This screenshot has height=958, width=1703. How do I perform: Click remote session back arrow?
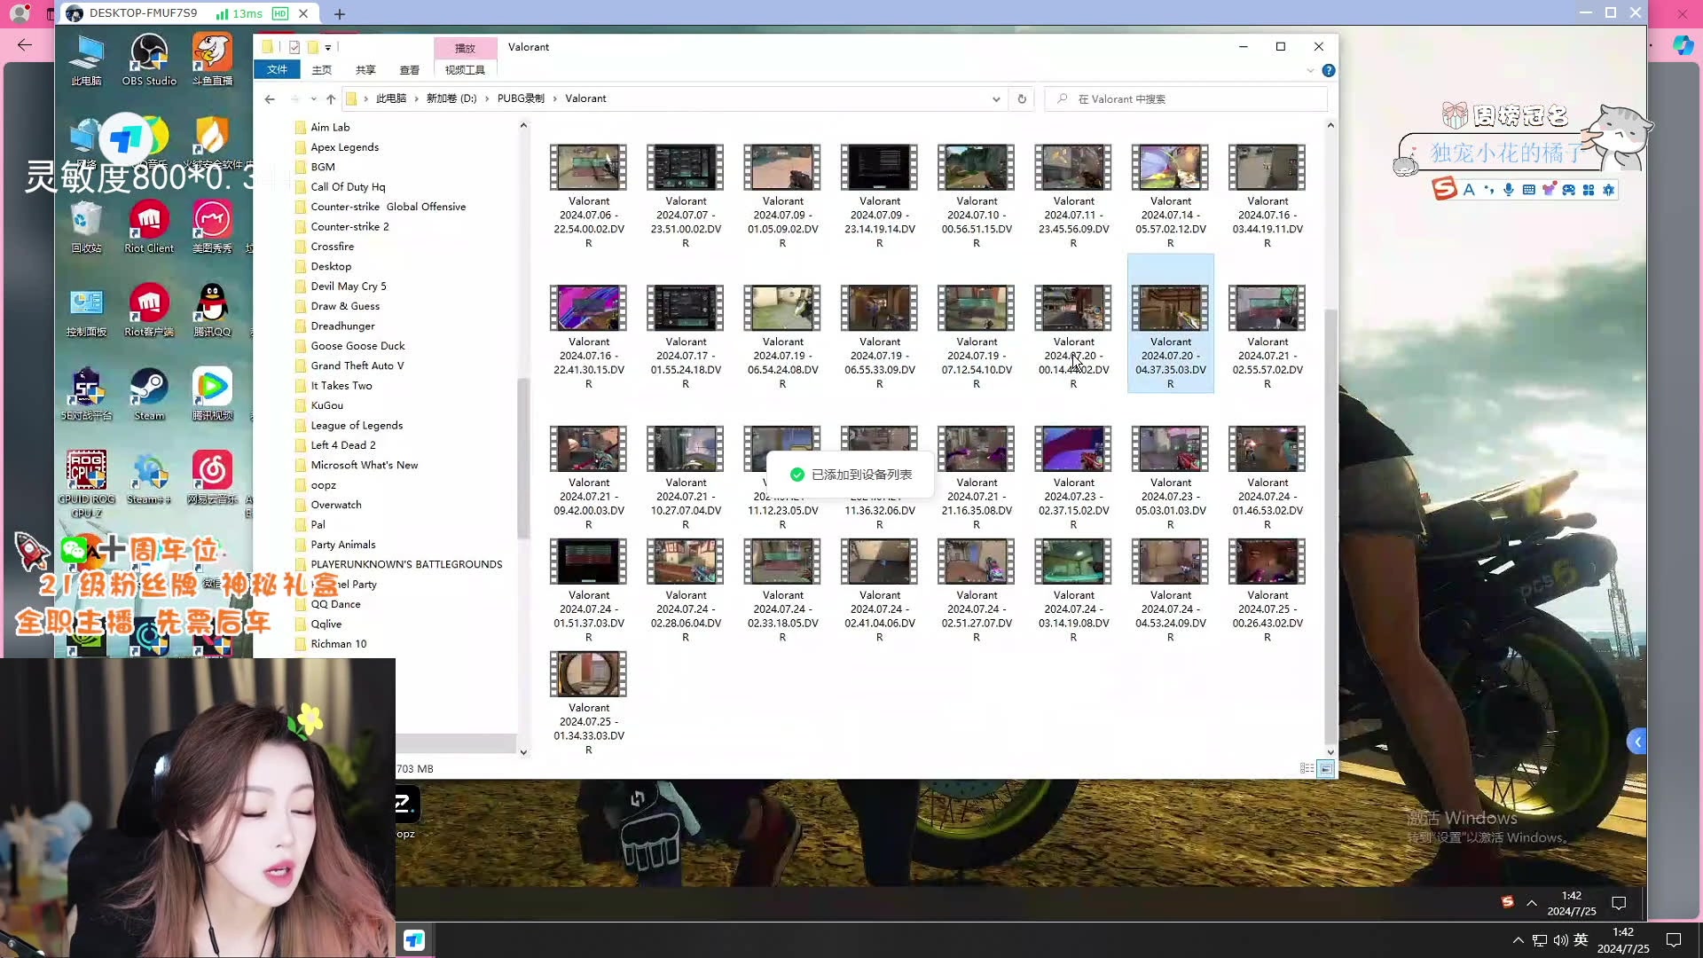tap(25, 44)
